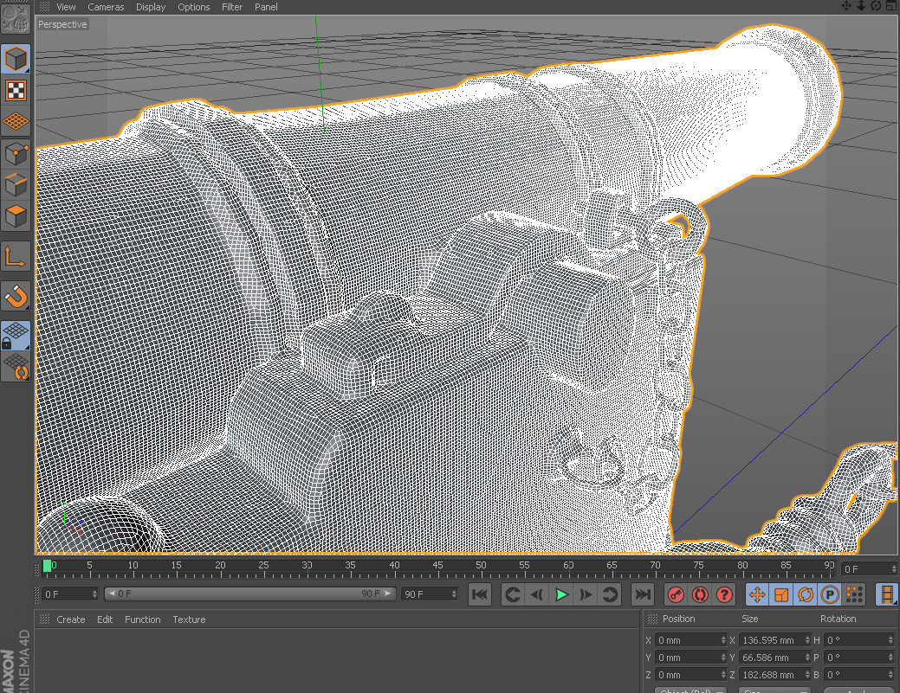Open the Cameras viewport menu
900x693 pixels.
click(106, 7)
